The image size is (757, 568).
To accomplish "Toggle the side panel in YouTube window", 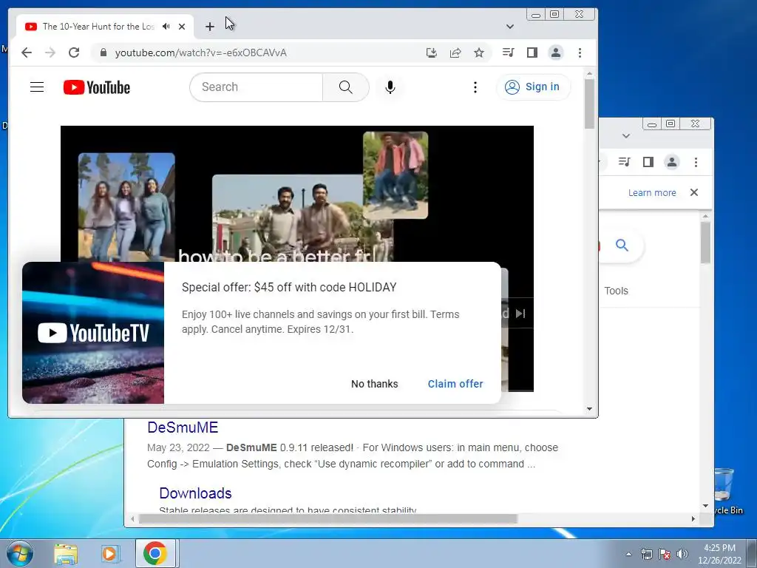I will [532, 53].
